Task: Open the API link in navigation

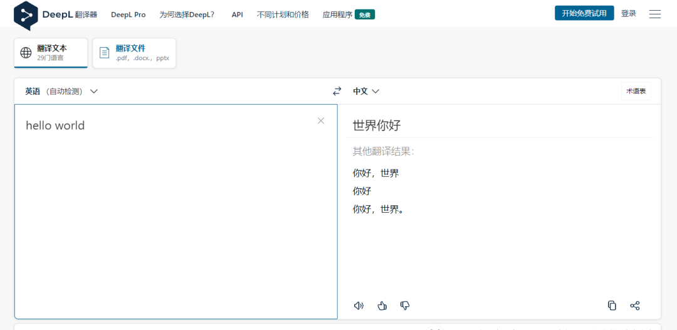Action: coord(237,14)
